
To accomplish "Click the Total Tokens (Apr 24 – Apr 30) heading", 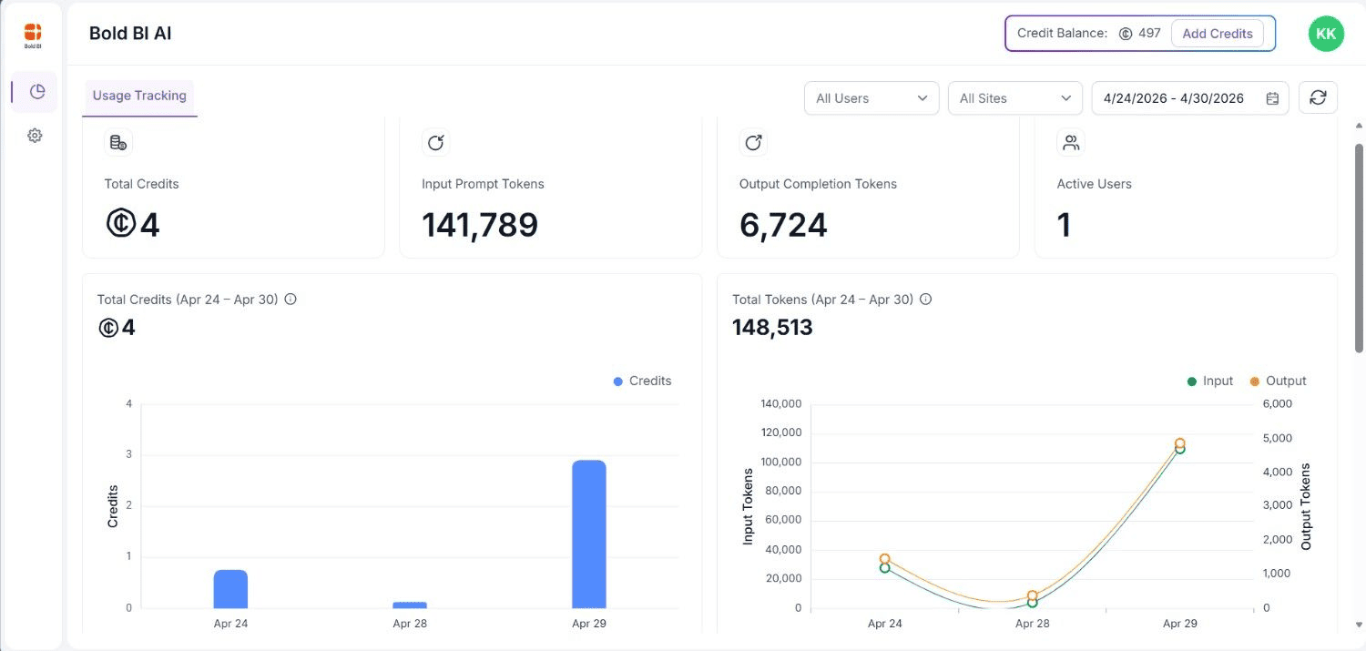I will (822, 299).
